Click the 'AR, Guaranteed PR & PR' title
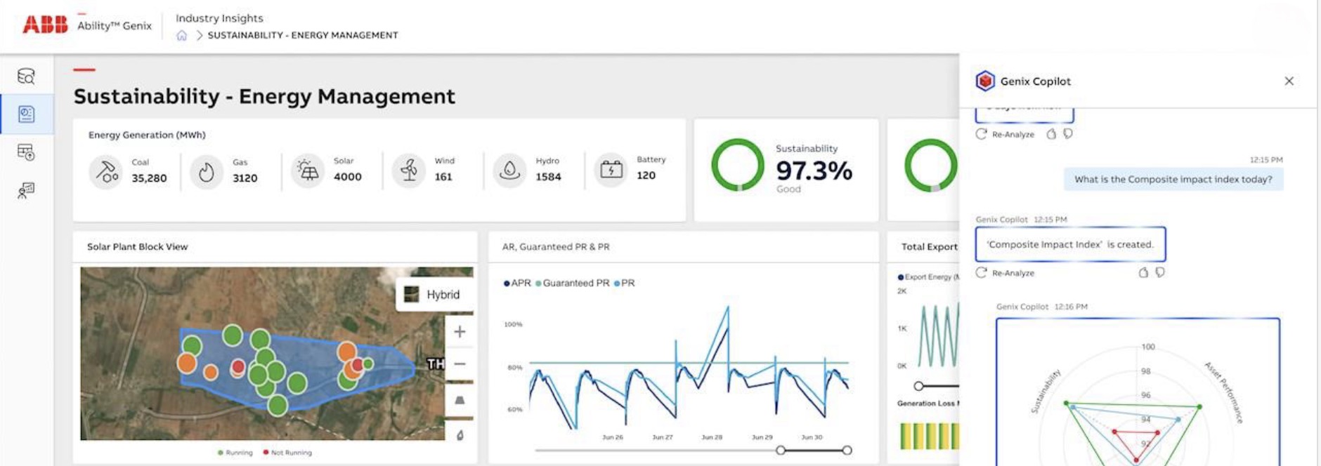This screenshot has height=466, width=1321. [556, 246]
